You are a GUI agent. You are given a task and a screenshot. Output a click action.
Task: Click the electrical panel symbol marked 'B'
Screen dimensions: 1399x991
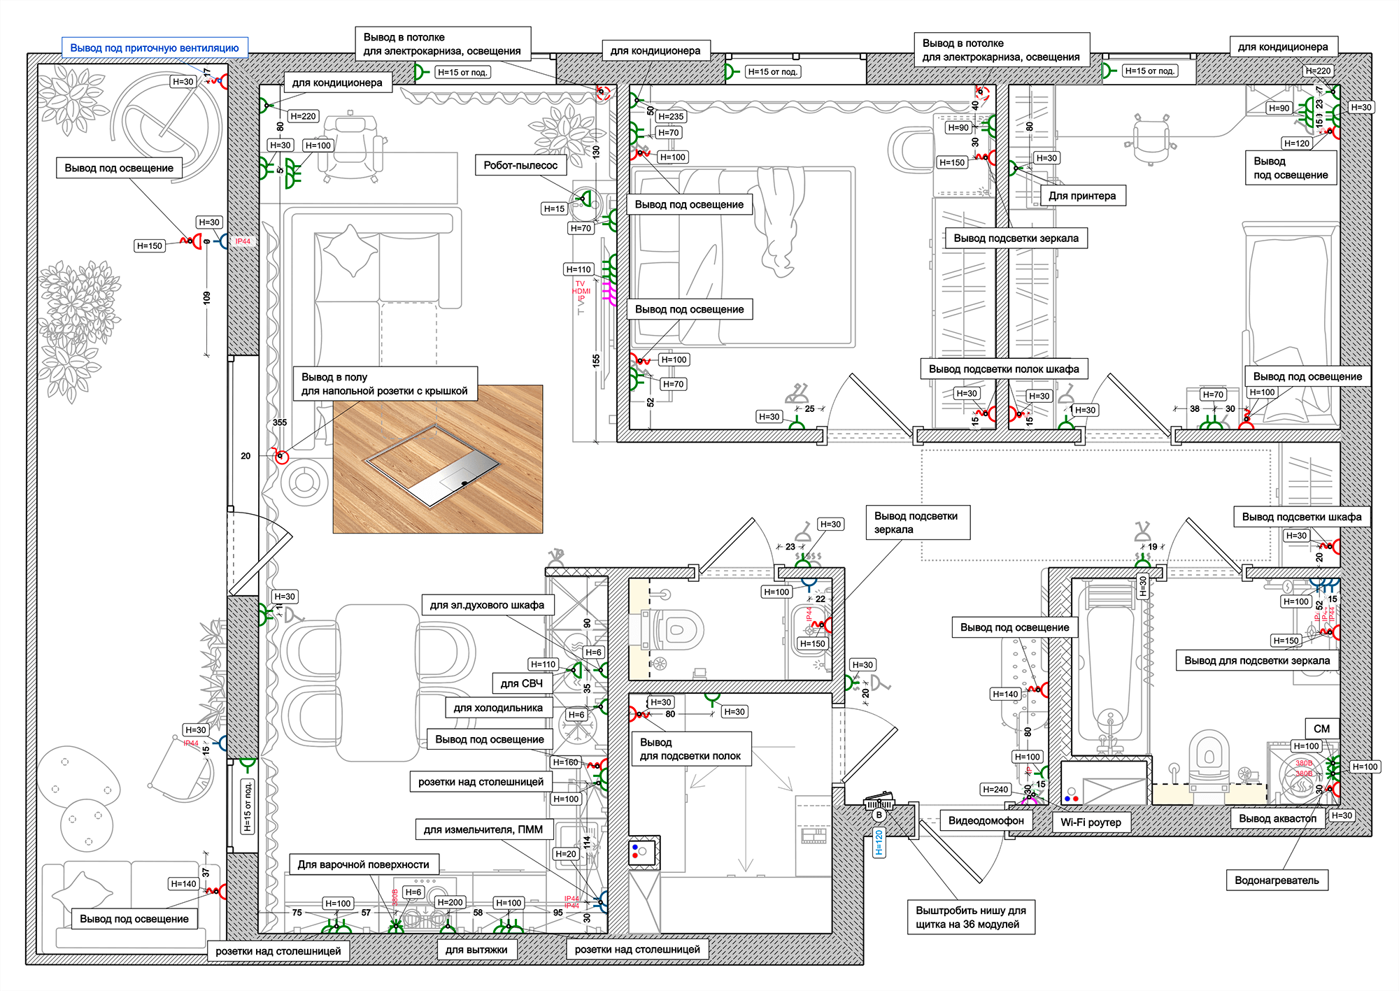click(x=879, y=808)
